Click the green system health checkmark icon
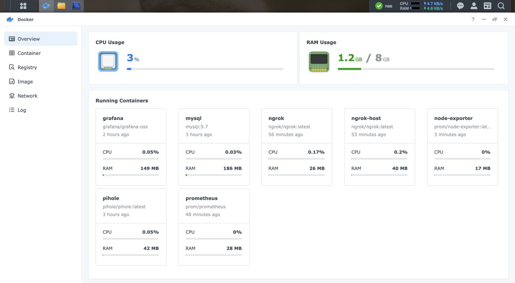 (379, 6)
